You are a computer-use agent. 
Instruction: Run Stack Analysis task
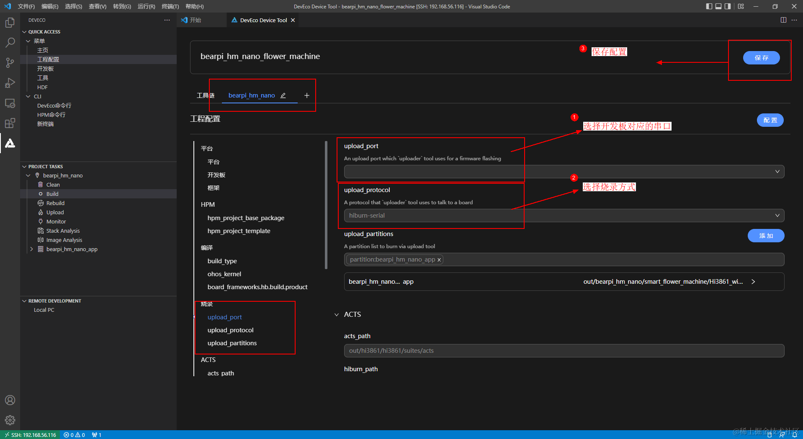pyautogui.click(x=63, y=231)
